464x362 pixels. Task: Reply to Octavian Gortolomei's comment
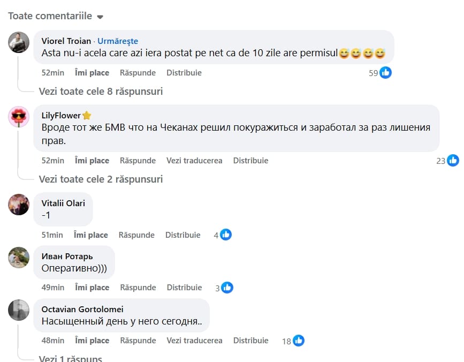pos(138,341)
